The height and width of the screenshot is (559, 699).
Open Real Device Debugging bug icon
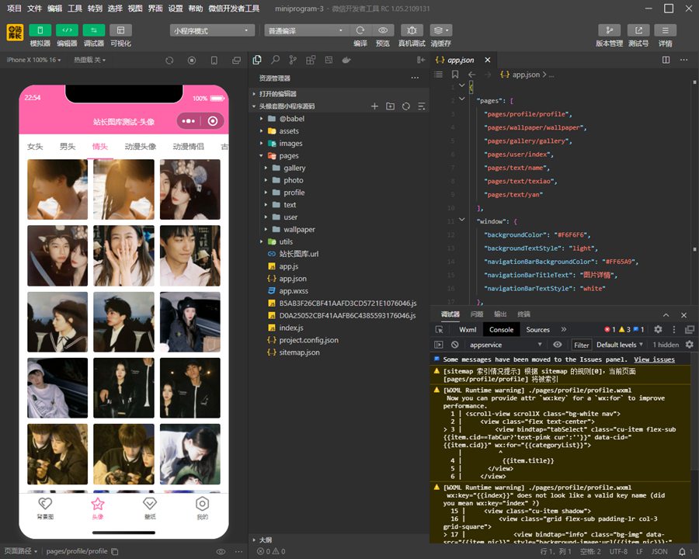412,30
